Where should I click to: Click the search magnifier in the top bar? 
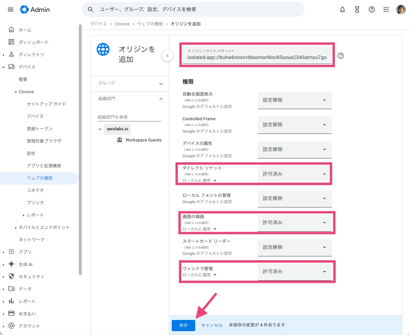[90, 9]
